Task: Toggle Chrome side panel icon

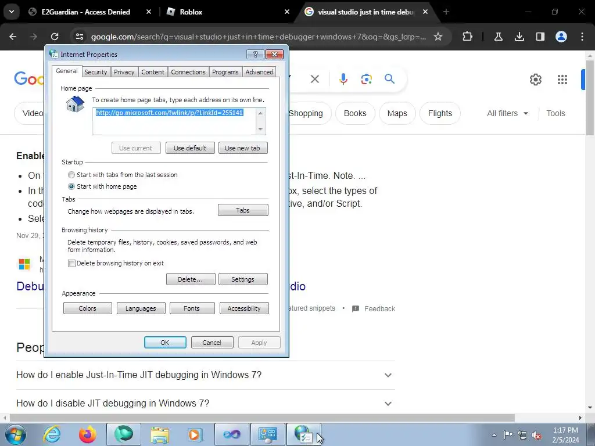Action: point(540,37)
